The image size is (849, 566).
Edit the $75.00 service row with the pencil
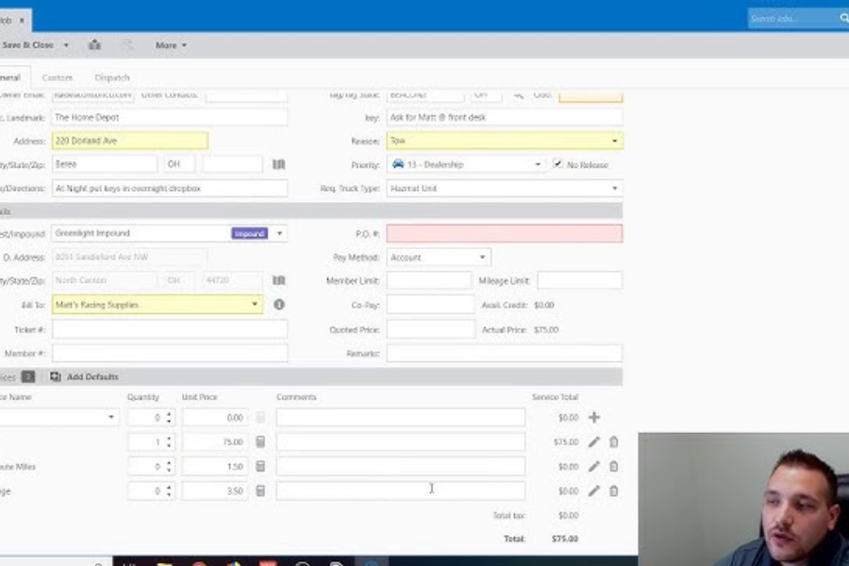click(594, 442)
